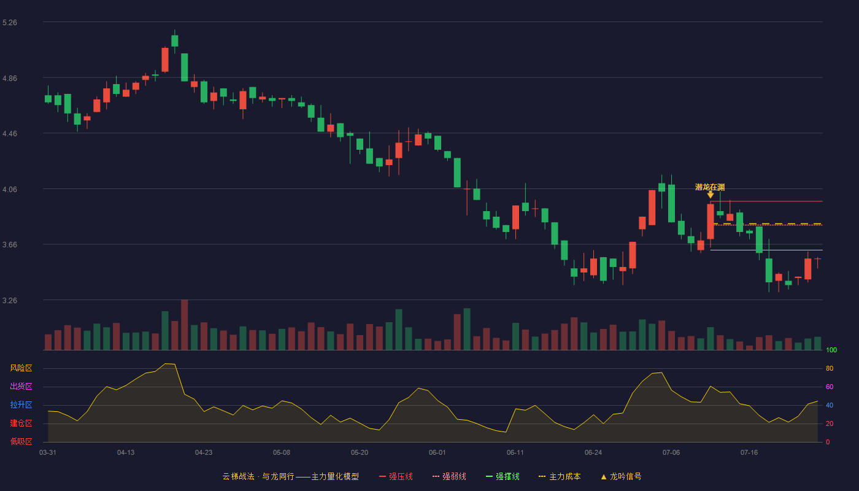
Task: Click the orange 80 indicator axis value
Action: [x=830, y=368]
